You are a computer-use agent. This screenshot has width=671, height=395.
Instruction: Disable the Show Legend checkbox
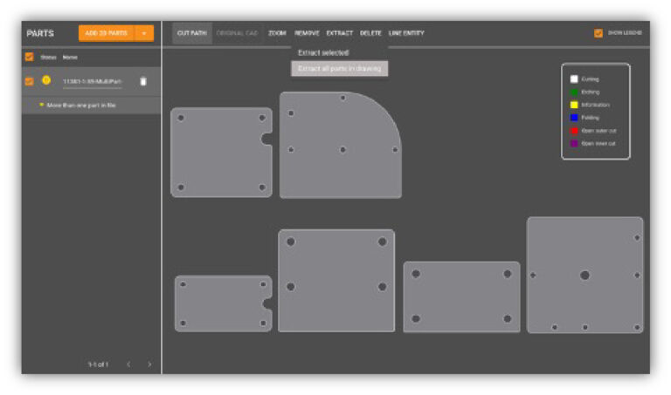pyautogui.click(x=598, y=33)
